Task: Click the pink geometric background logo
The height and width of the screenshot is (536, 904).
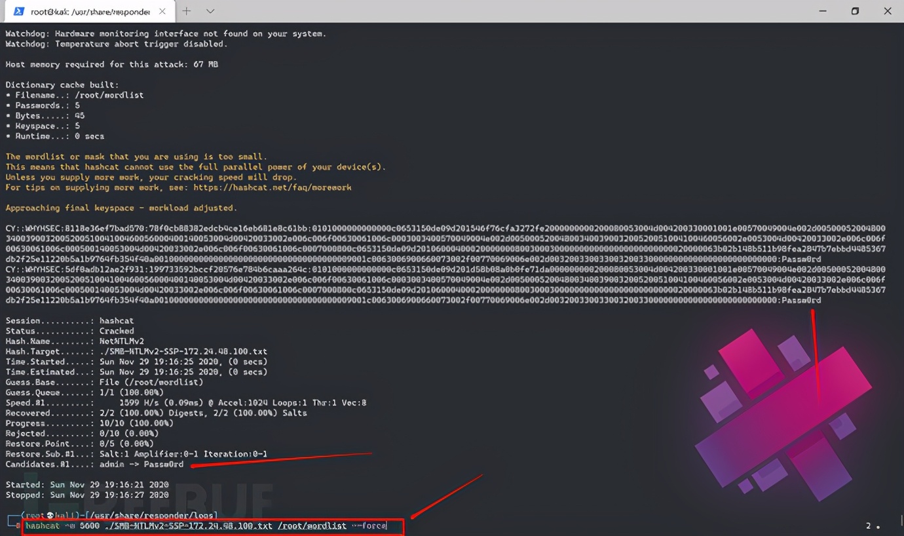Action: (783, 413)
